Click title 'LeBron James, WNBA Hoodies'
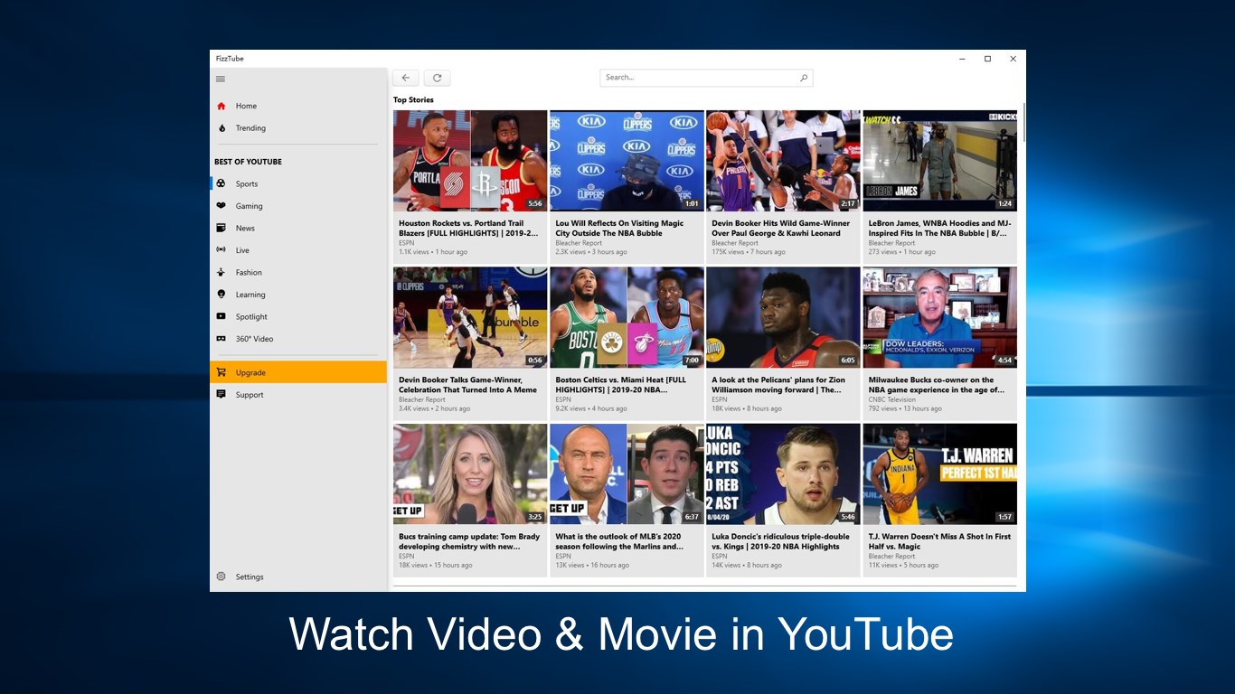The width and height of the screenshot is (1235, 694). [x=940, y=228]
